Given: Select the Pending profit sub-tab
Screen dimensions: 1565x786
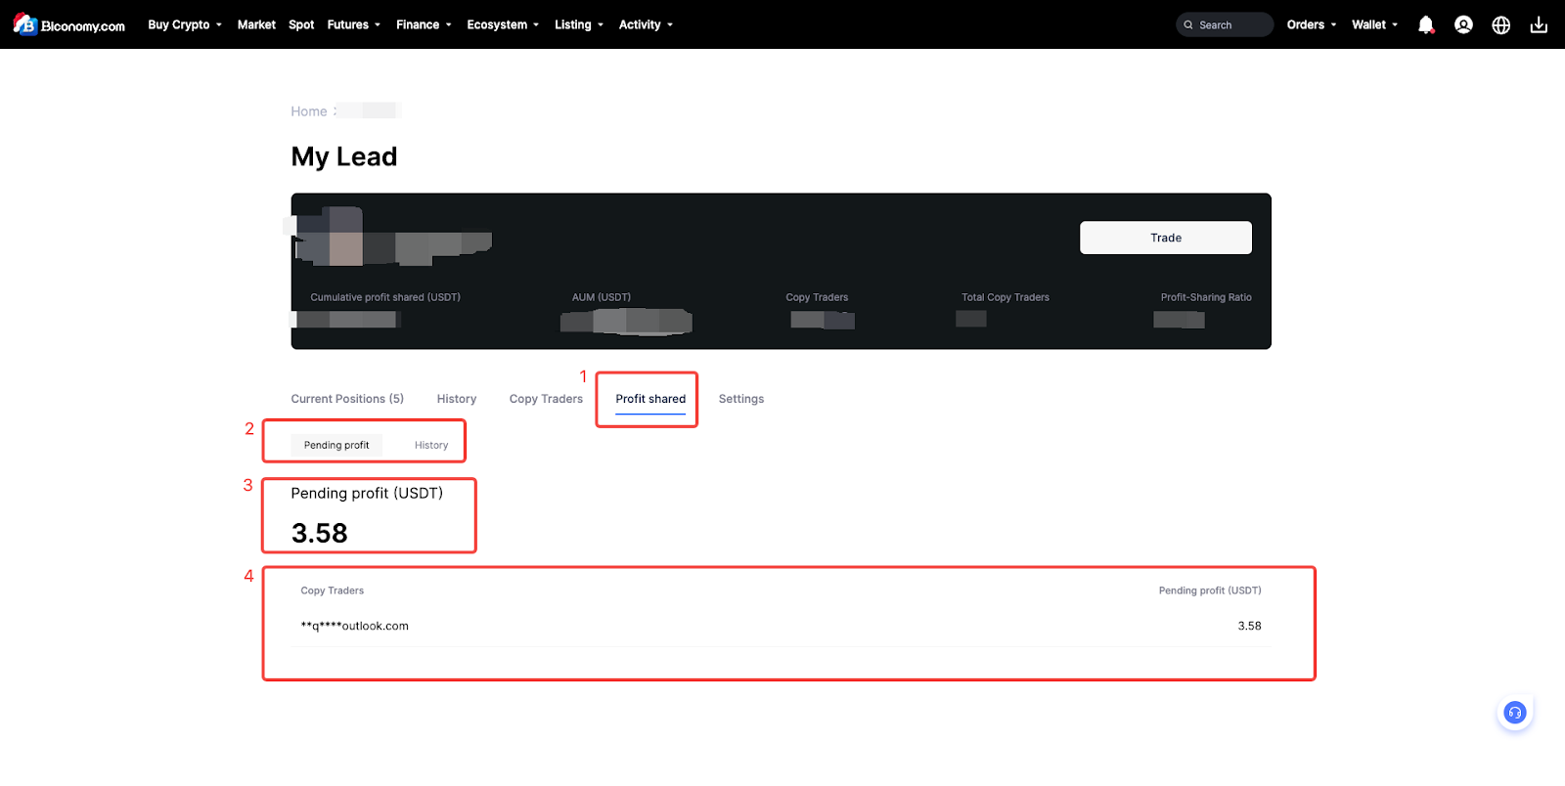Looking at the screenshot, I should tap(336, 445).
